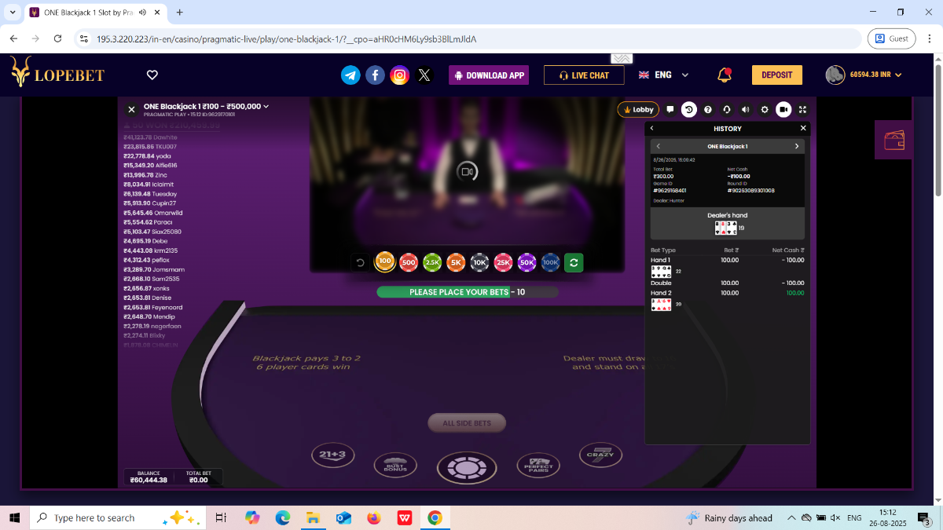Viewport: 943px width, 530px height.
Task: Go back from the History panel
Action: click(x=651, y=128)
